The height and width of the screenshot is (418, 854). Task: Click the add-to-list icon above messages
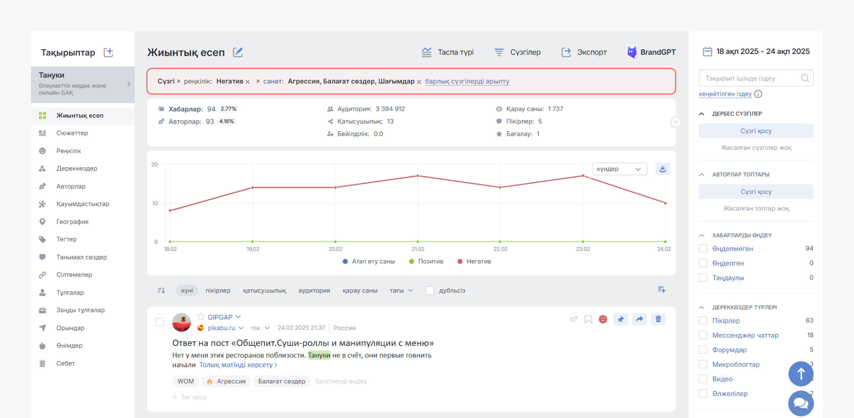(662, 290)
